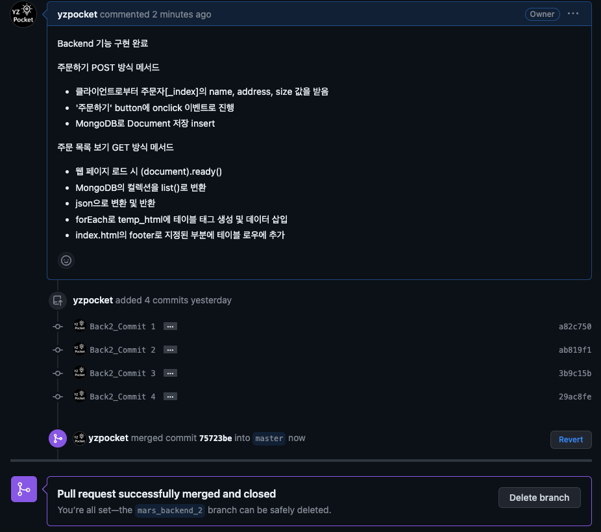Screen dimensions: 601x532
Task: Click avatar beside yzpocket merged commit
Action: click(x=80, y=438)
